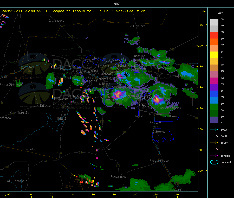
Task: Click the Cda_Amarilla map label
Action: click(x=19, y=113)
